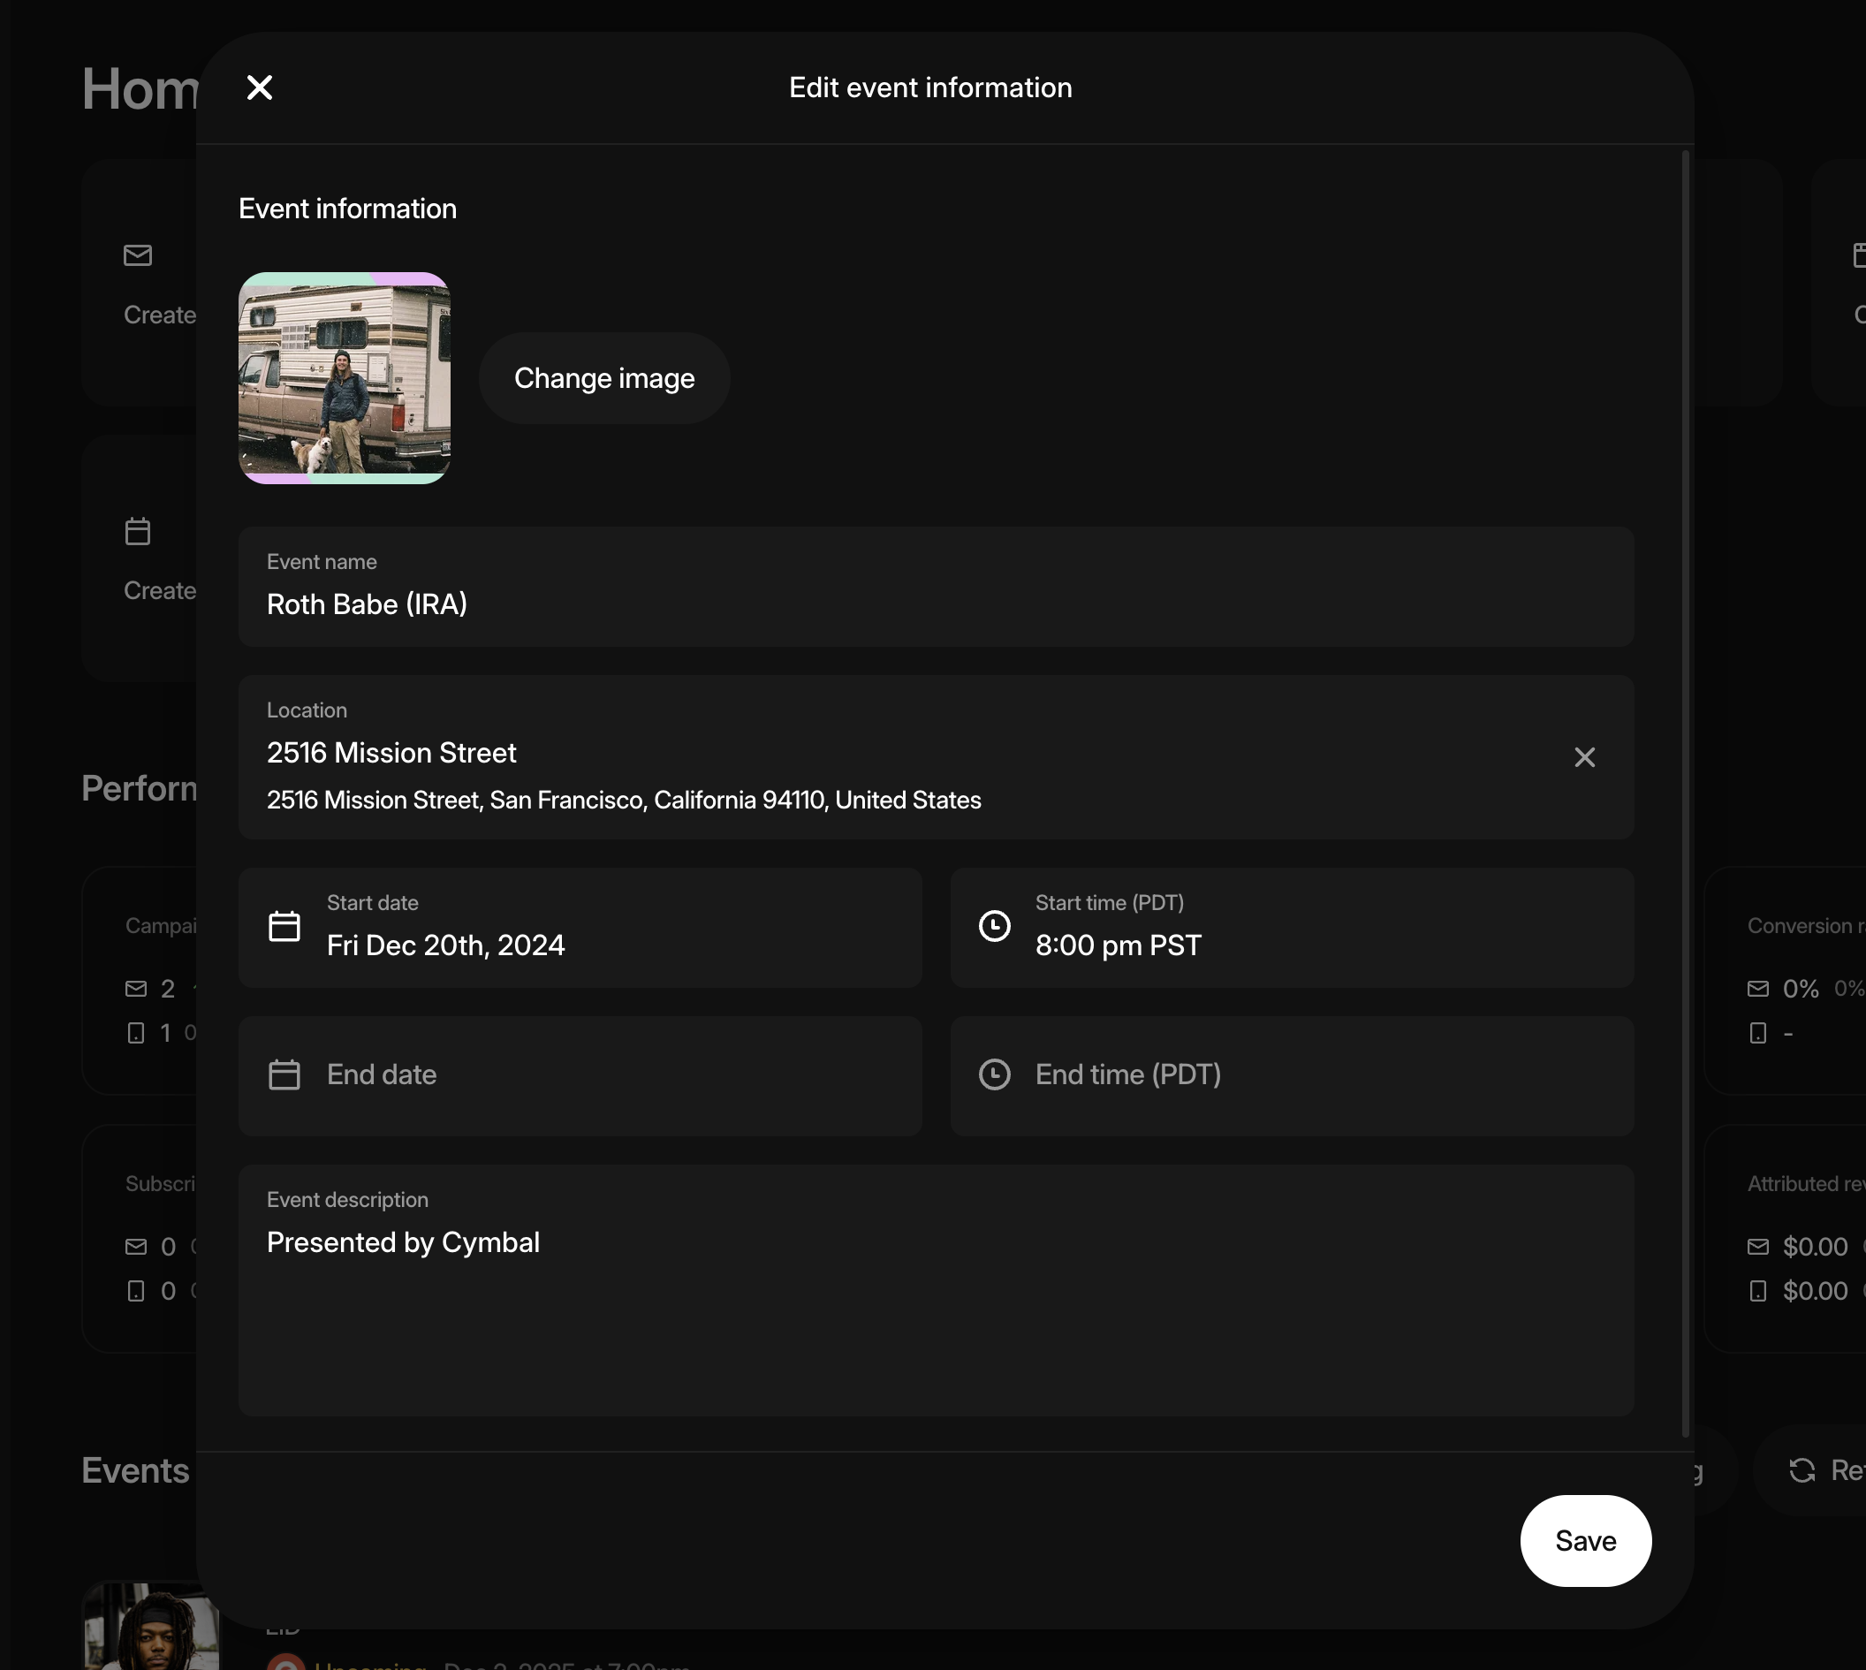Click the camper truck event image thumbnail
Image resolution: width=1866 pixels, height=1670 pixels.
click(x=344, y=378)
